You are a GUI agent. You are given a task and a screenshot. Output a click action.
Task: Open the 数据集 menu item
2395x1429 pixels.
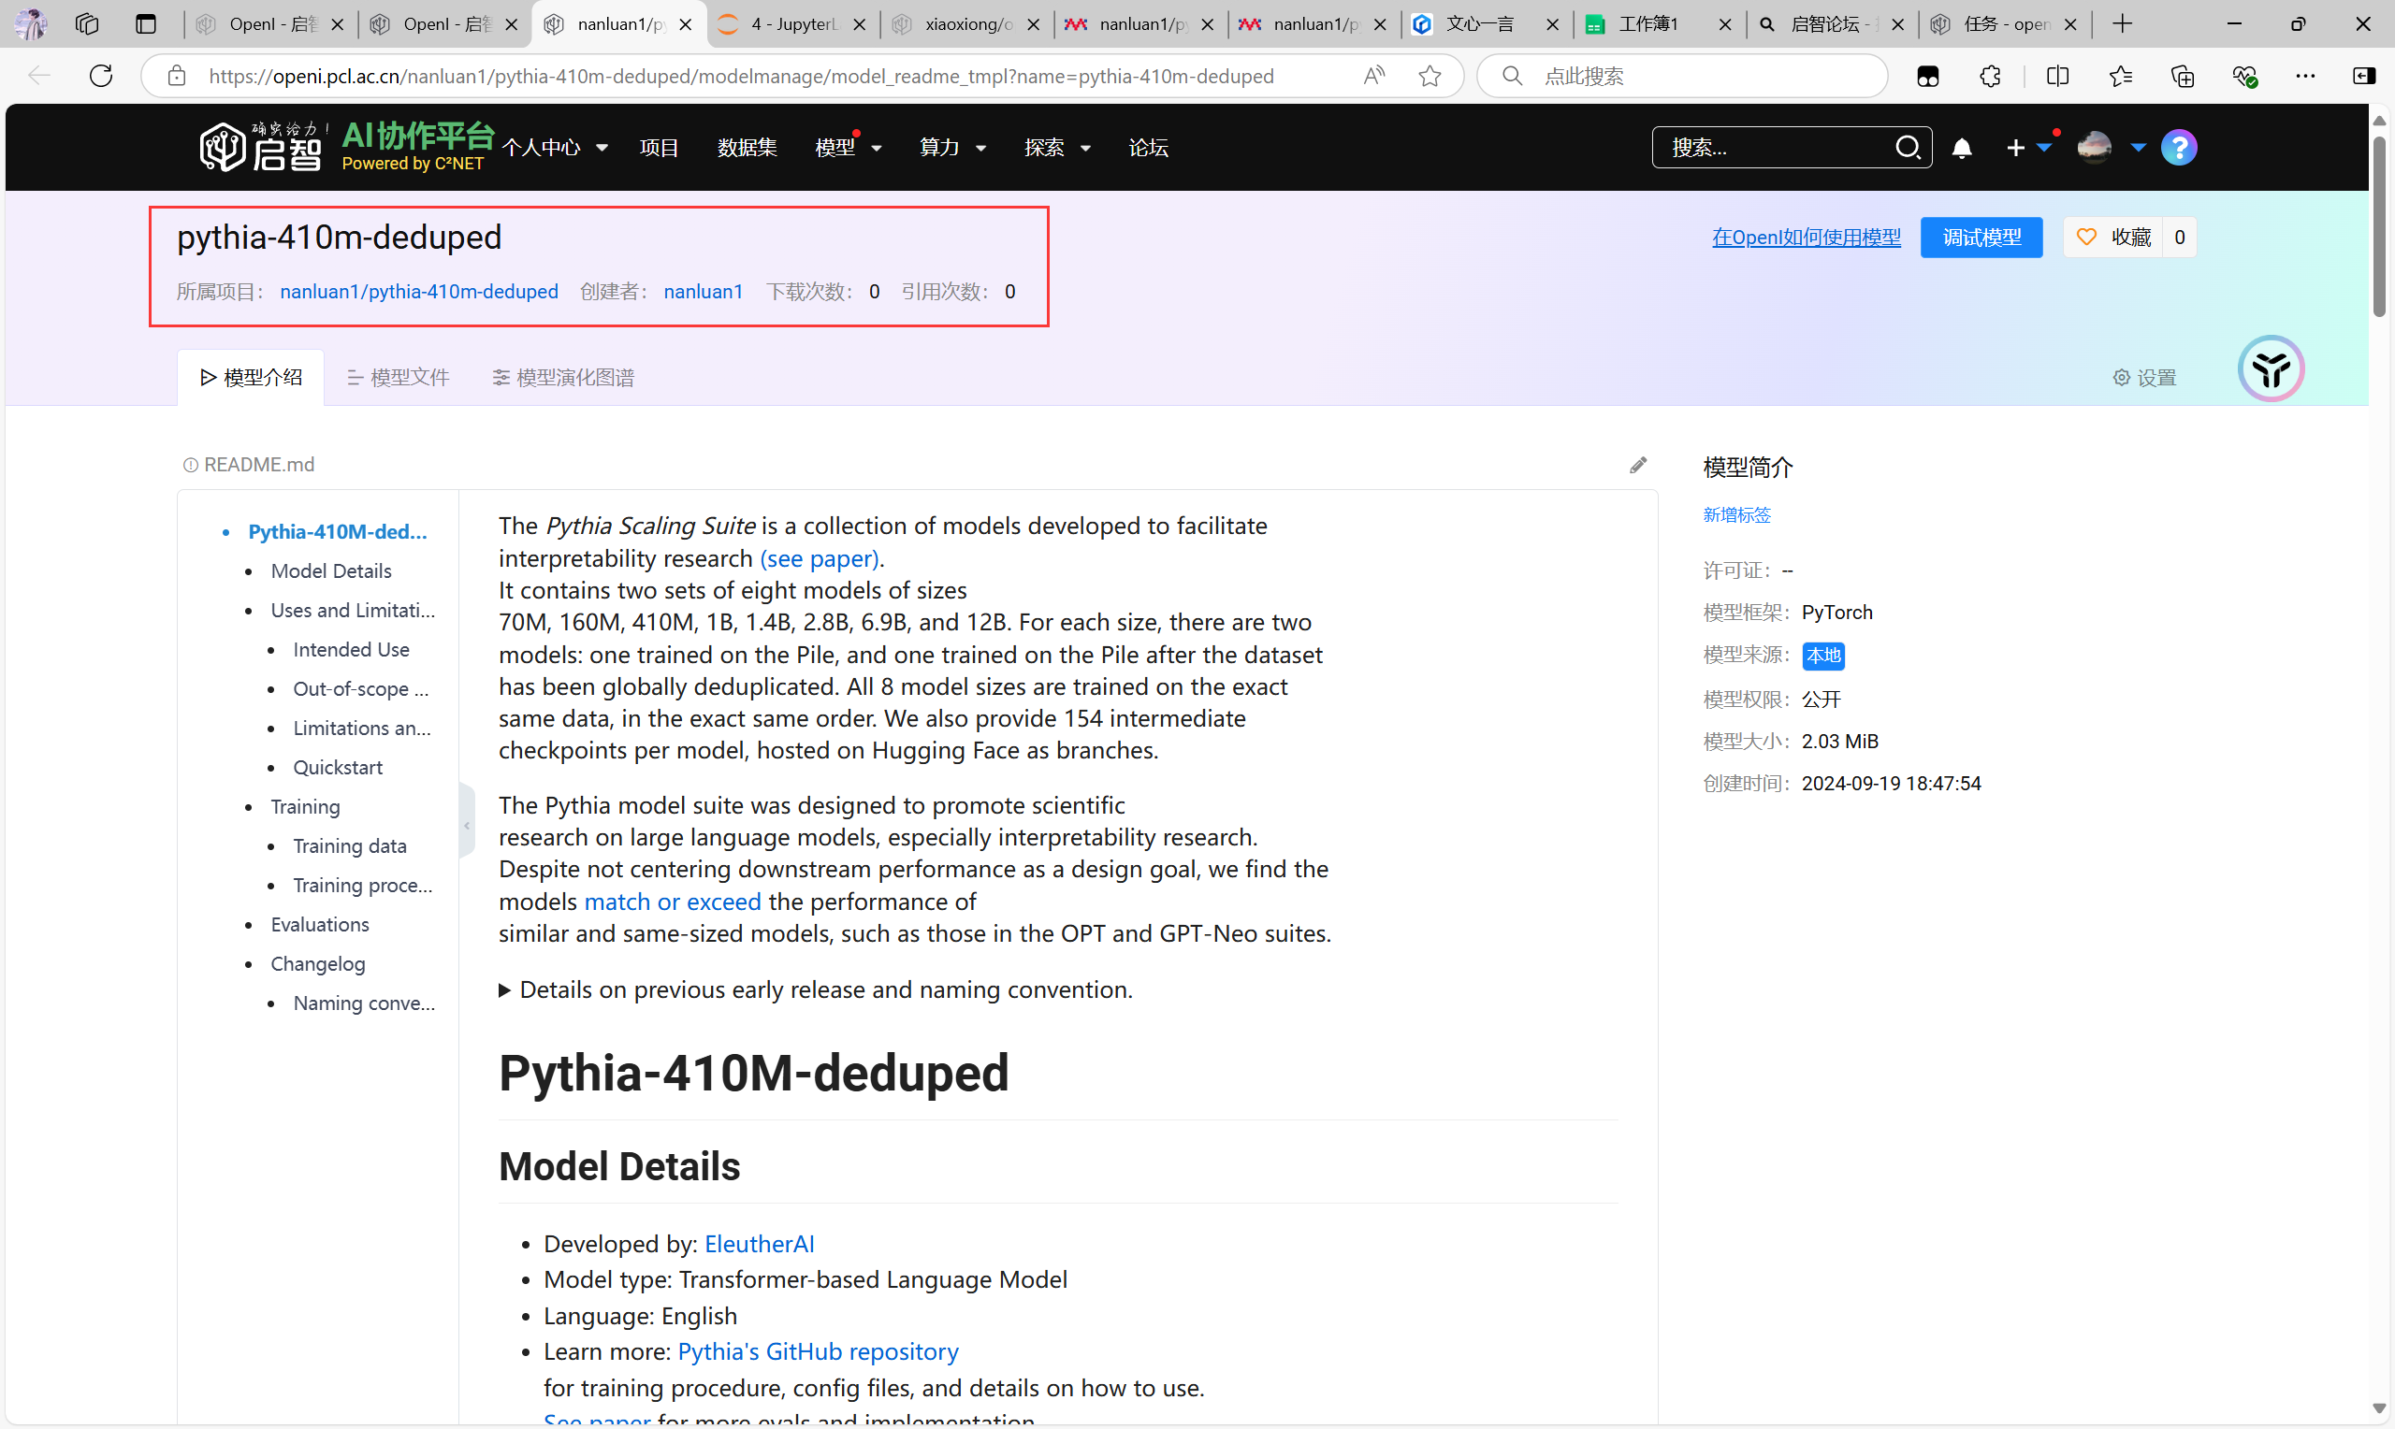[x=747, y=148]
